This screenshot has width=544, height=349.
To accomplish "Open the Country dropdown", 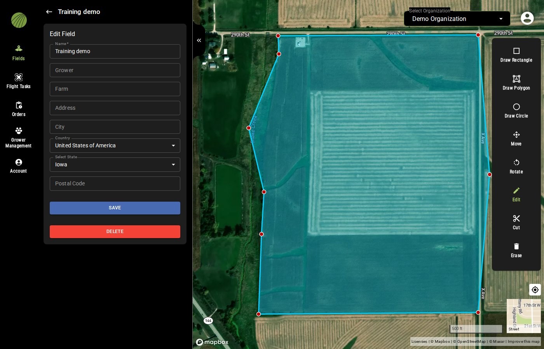I will [115, 145].
